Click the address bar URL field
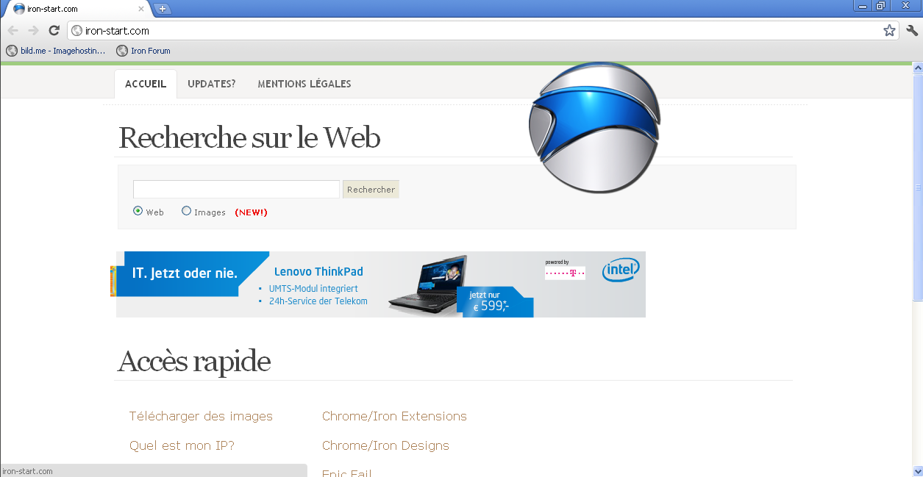Image resolution: width=923 pixels, height=477 pixels. click(482, 31)
